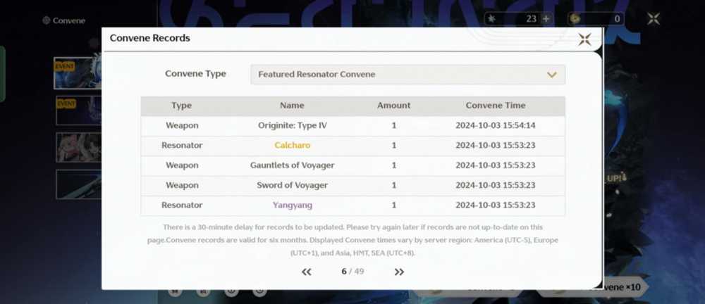Screen dimensions: 705x304
Task: Click the Convene ×10 button
Action: (623, 287)
